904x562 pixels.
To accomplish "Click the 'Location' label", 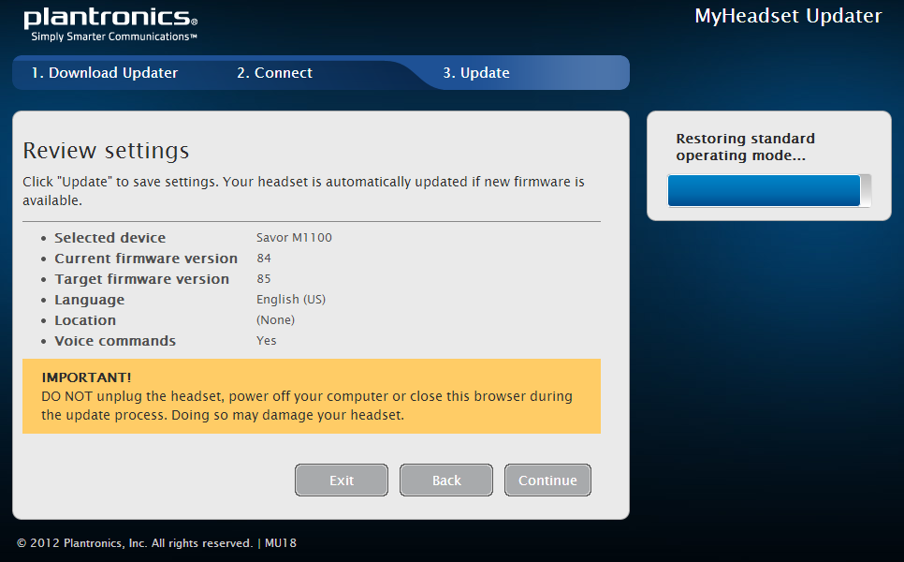I will [85, 320].
